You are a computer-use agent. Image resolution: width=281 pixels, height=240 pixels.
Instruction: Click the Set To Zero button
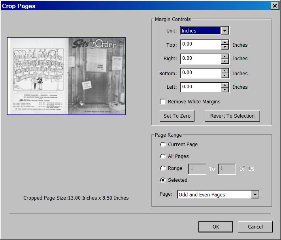pos(177,116)
